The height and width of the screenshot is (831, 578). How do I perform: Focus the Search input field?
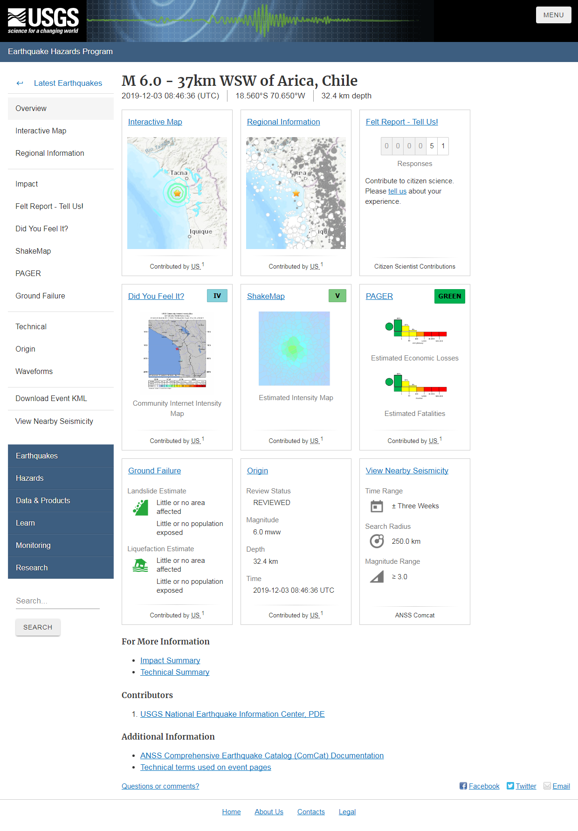coord(58,601)
